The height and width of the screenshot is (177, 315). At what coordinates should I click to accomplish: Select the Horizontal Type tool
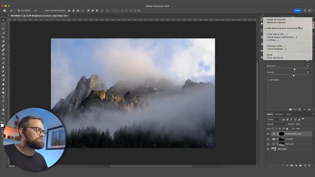click(x=3, y=97)
